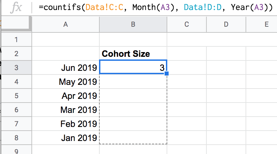The image size is (277, 154).
Task: Select row 3 header
Action: 16,68
